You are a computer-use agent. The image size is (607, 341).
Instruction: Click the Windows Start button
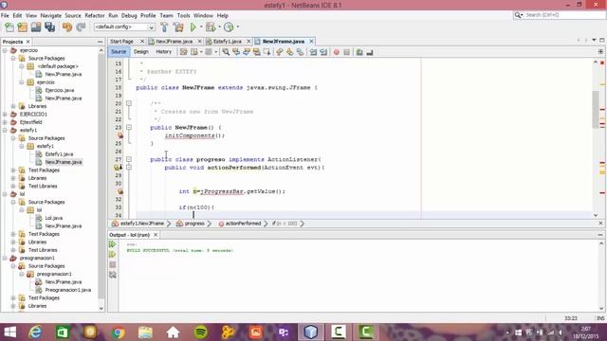[9, 332]
